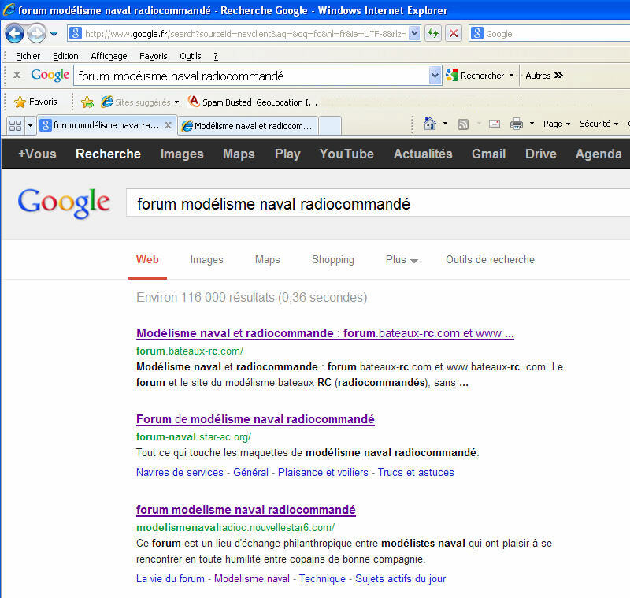Image resolution: width=630 pixels, height=598 pixels.
Task: Click the red Stop loading icon
Action: 454,33
